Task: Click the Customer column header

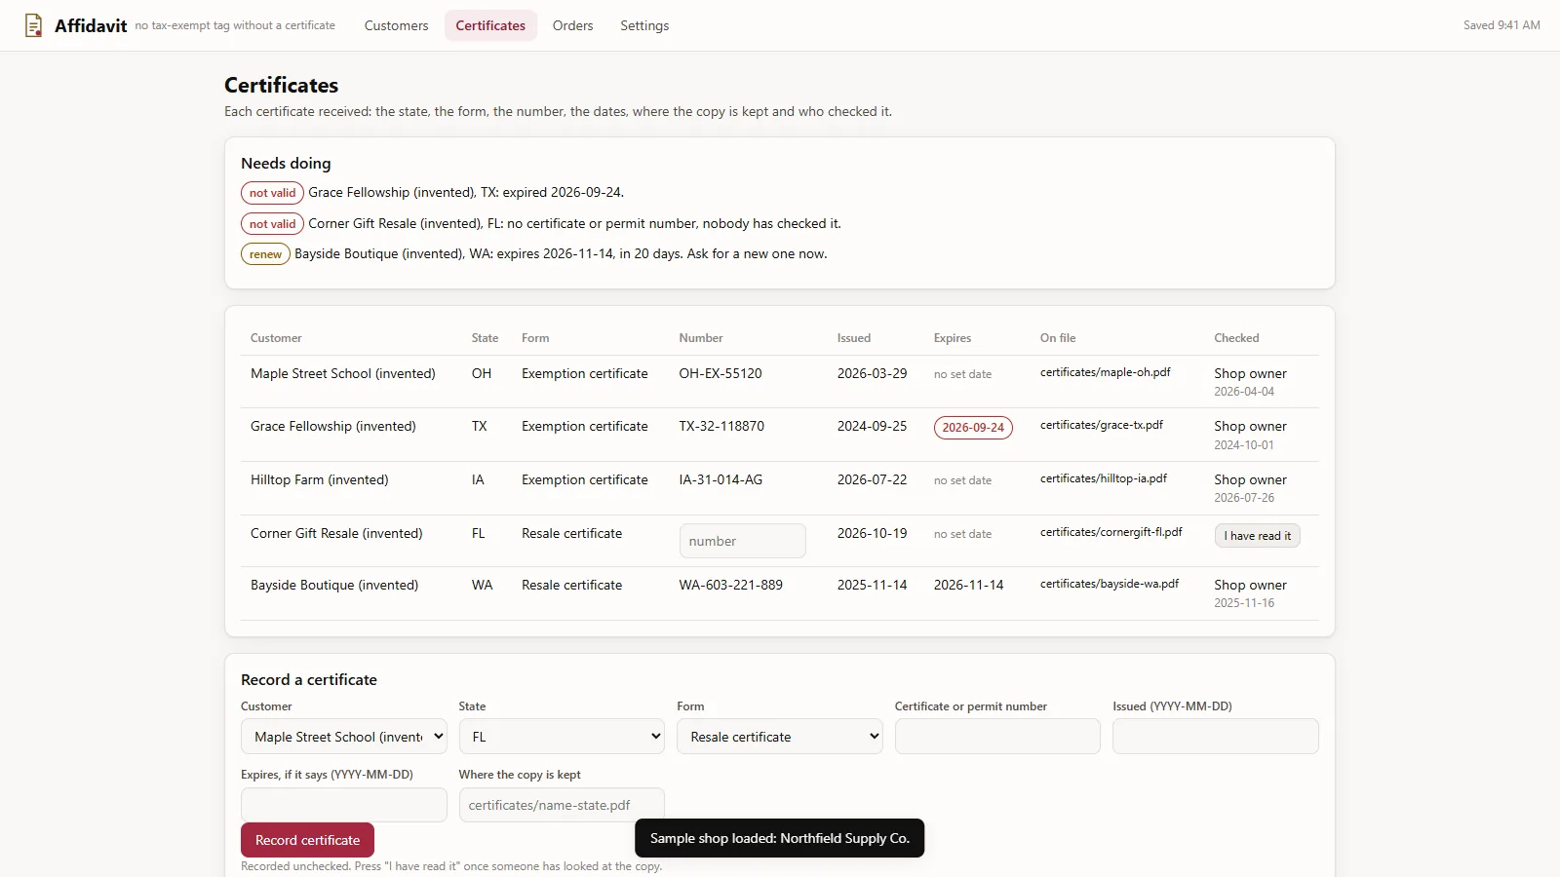Action: [276, 338]
